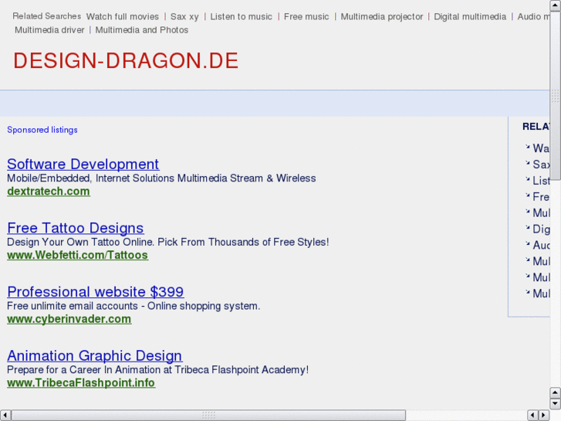Open sidebar related link starting with Dig

(x=541, y=229)
